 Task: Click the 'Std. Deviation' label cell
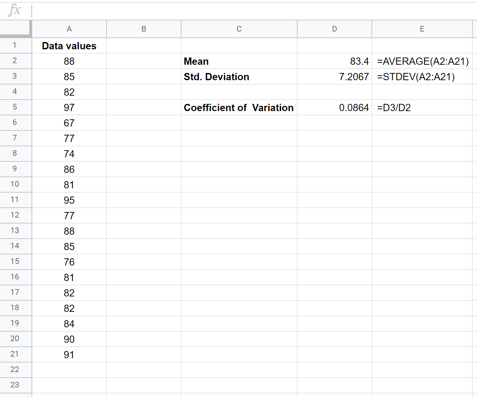click(x=239, y=77)
